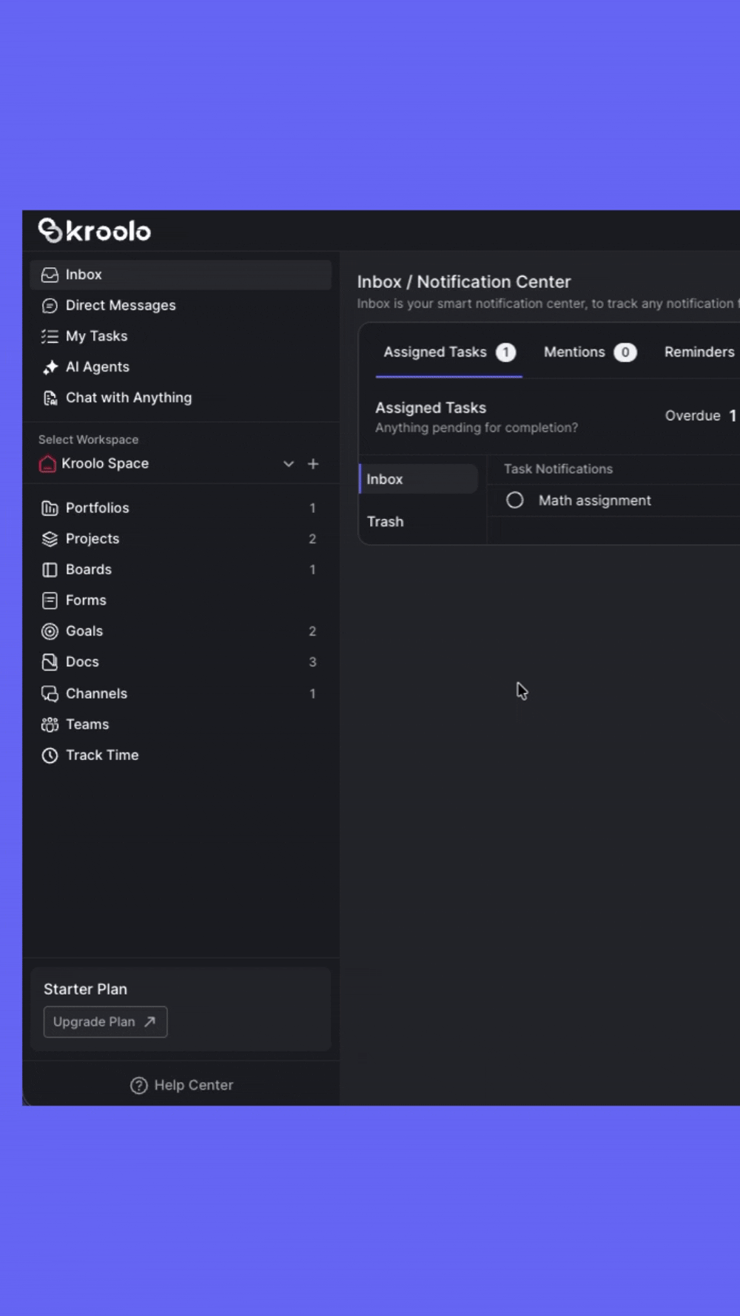Viewport: 740px width, 1316px height.
Task: Open the Reminders tab
Action: click(699, 352)
